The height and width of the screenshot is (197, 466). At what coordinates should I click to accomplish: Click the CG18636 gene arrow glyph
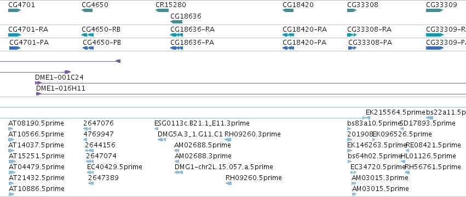176,22
